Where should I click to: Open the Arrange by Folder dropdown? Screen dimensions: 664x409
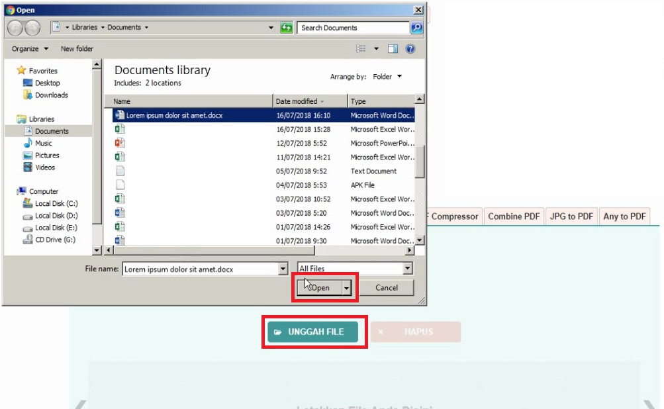coord(387,77)
